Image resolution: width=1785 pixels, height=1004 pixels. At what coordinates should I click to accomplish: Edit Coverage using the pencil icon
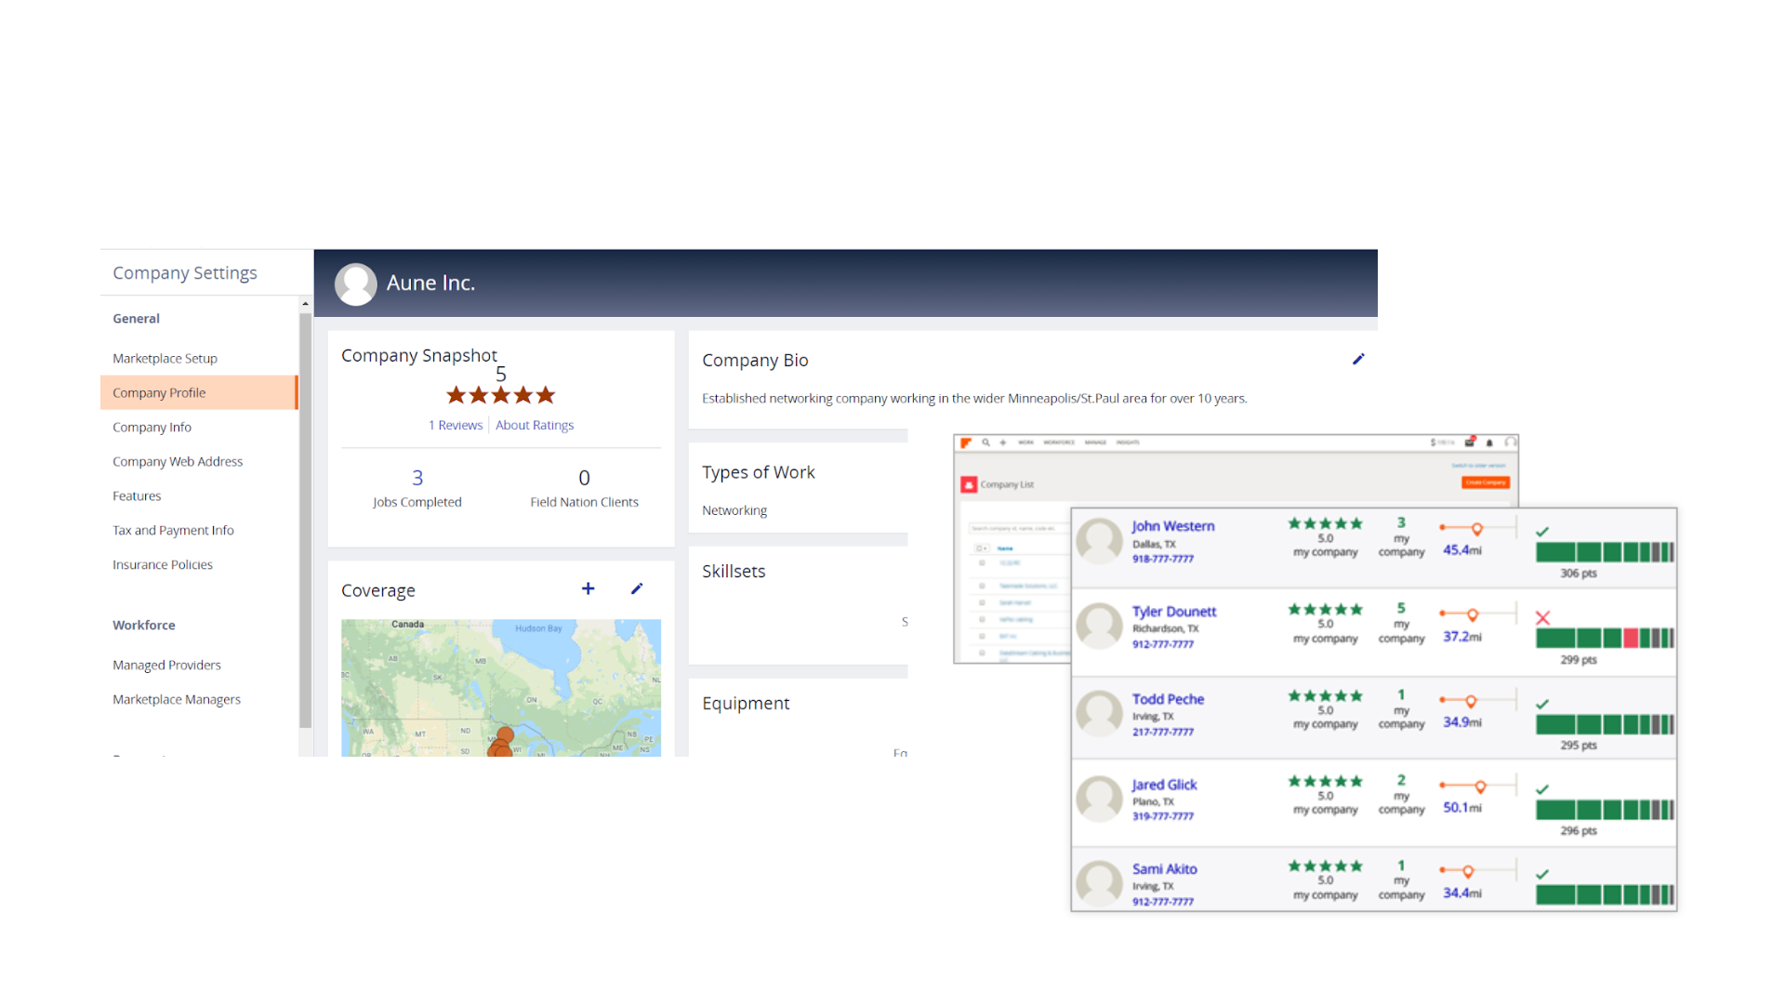click(637, 588)
